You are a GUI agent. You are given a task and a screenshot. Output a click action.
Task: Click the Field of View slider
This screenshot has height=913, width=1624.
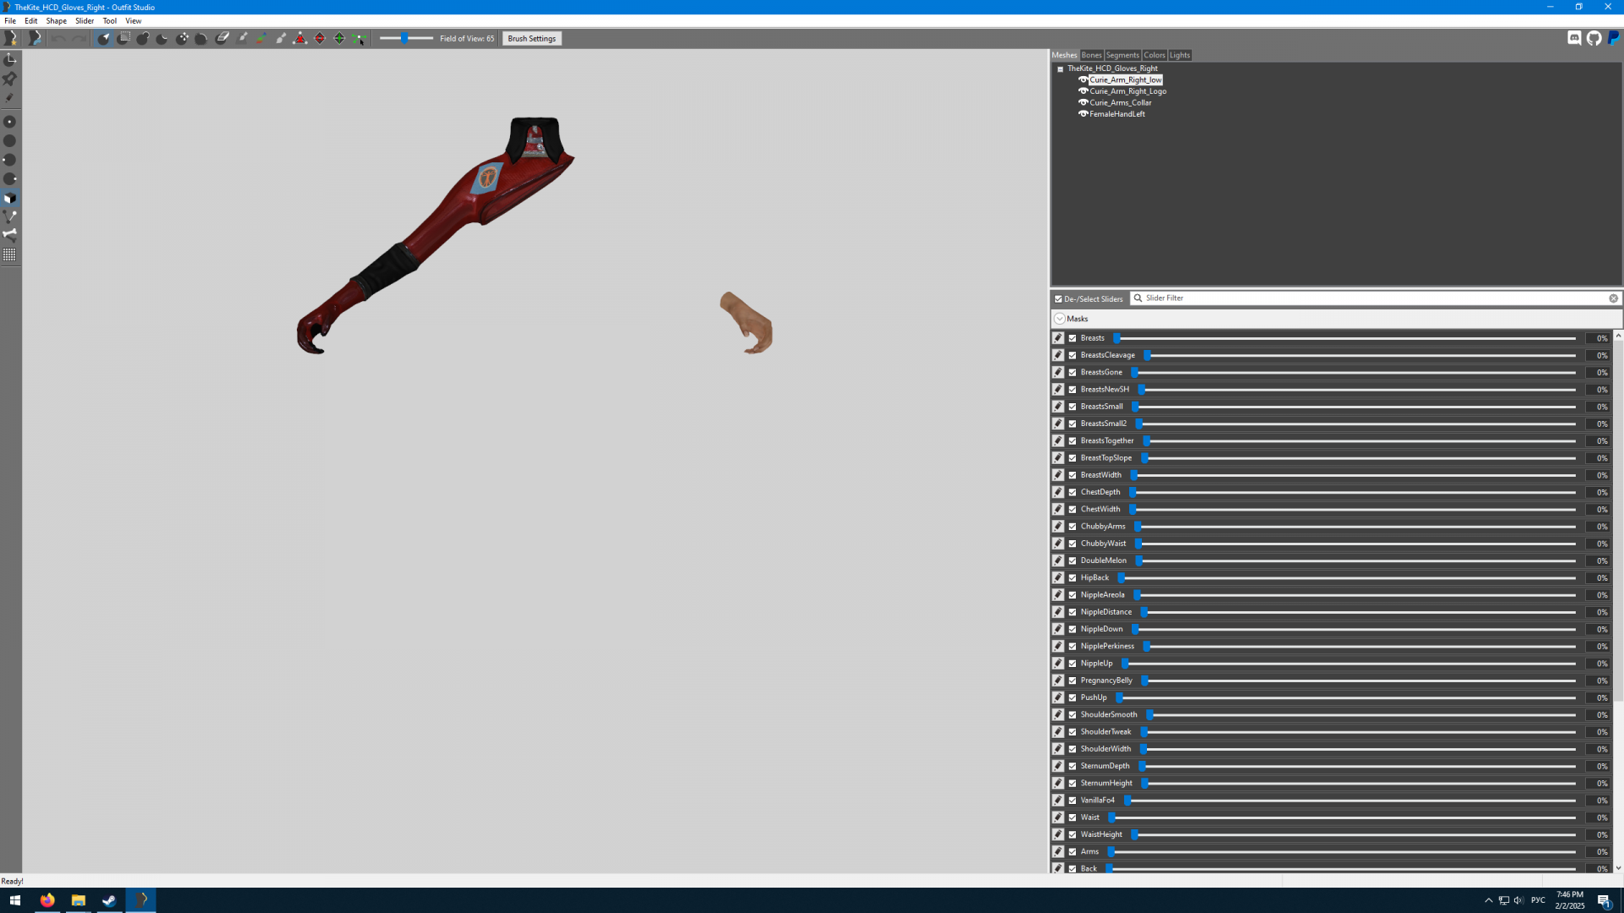click(x=405, y=38)
